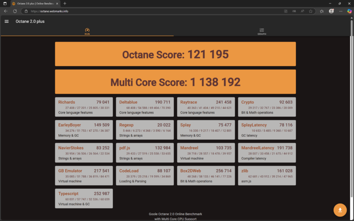The height and width of the screenshot is (221, 354).
Task: Open the browser profile avatar
Action: click(331, 11)
